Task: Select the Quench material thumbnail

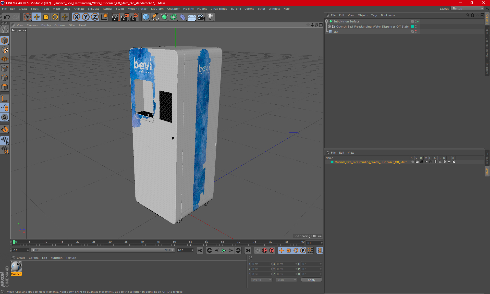Action: tap(16, 267)
